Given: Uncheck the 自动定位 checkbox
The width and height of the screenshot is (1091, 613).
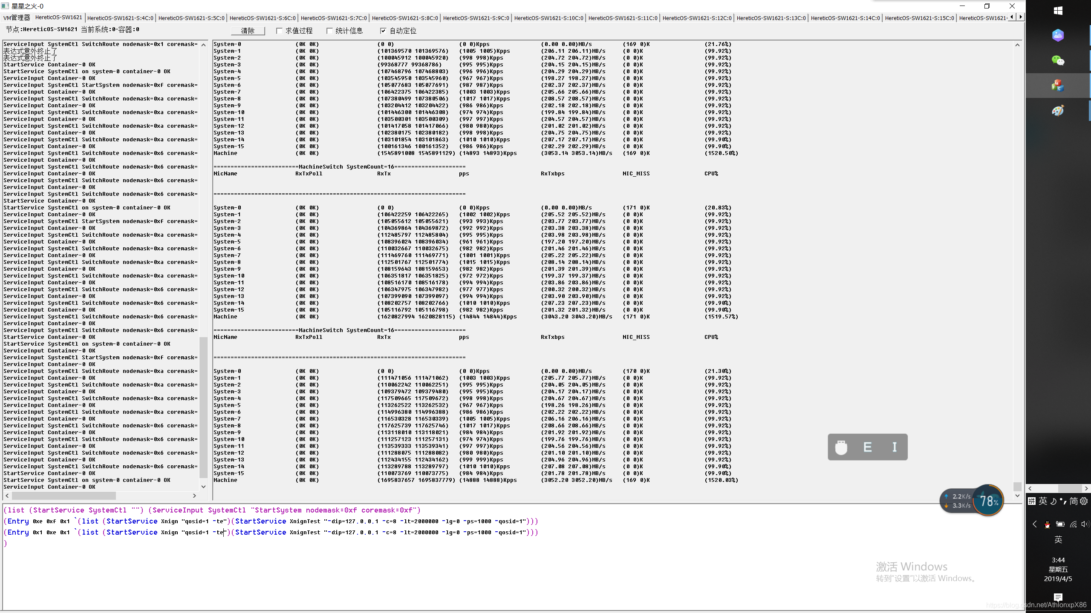Looking at the screenshot, I should click(383, 31).
